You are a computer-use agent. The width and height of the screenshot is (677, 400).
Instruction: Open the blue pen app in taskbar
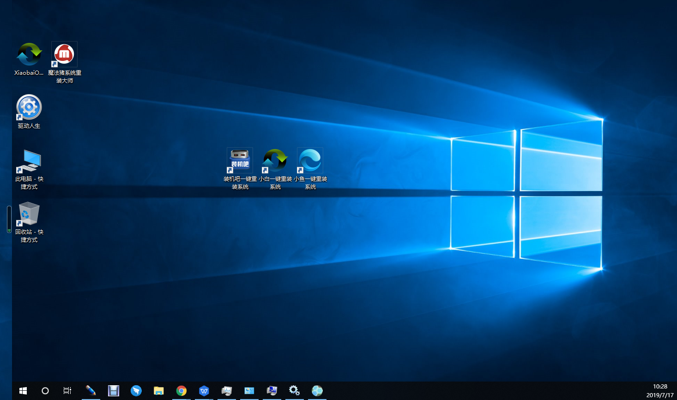pyautogui.click(x=91, y=391)
